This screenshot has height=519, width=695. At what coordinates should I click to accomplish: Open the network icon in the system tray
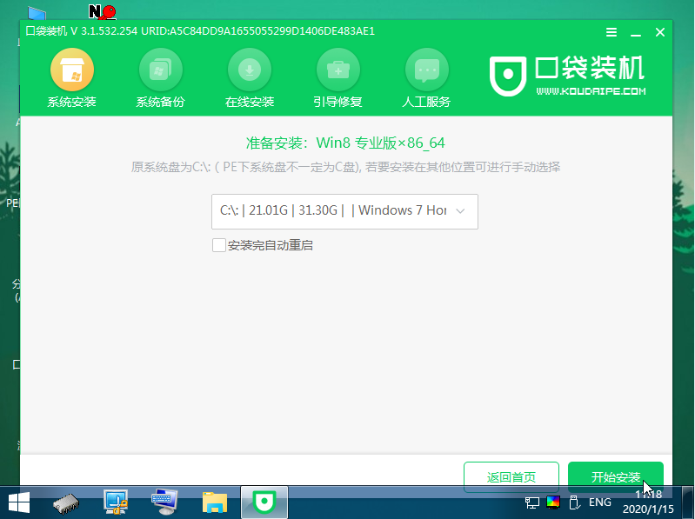tap(531, 502)
